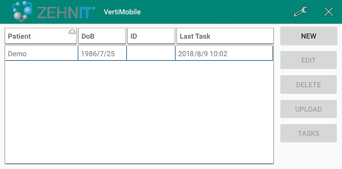This screenshot has width=342, height=169.
Task: Click the empty ID cell for Demo
Action: point(151,54)
